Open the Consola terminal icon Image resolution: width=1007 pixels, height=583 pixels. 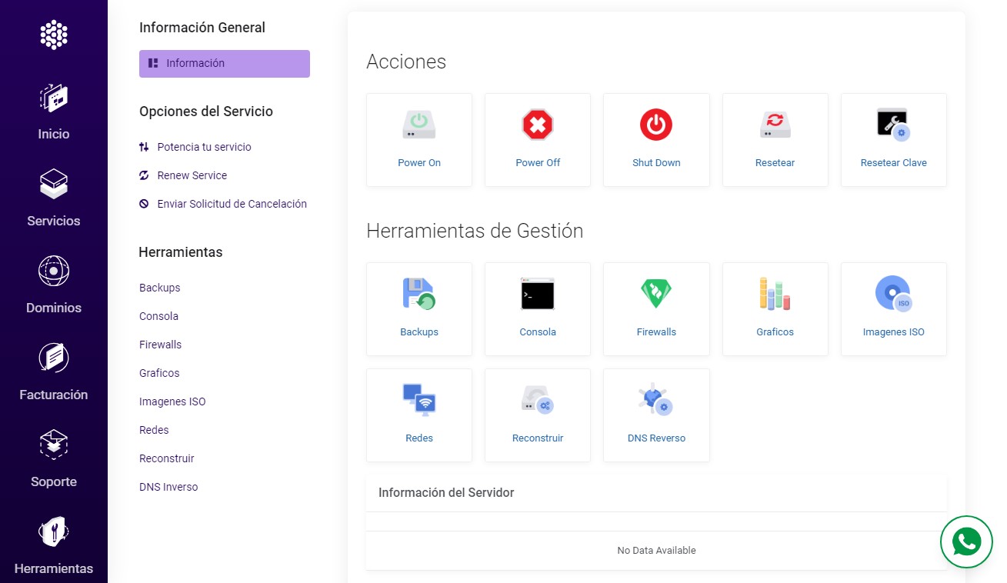[x=538, y=293]
